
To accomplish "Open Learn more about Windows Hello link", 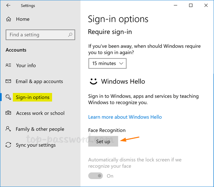I will point(125,117).
